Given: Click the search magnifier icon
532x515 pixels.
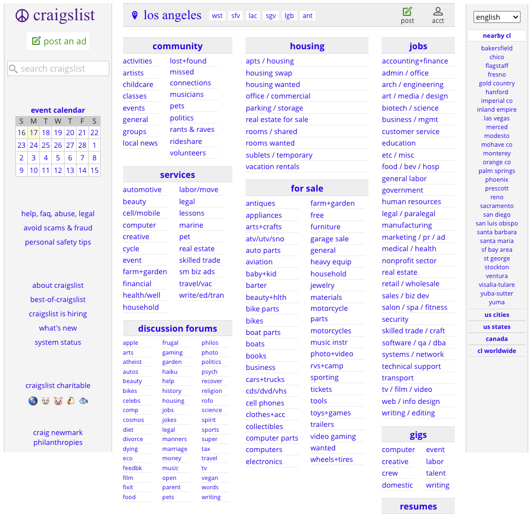Looking at the screenshot, I should click(x=13, y=69).
